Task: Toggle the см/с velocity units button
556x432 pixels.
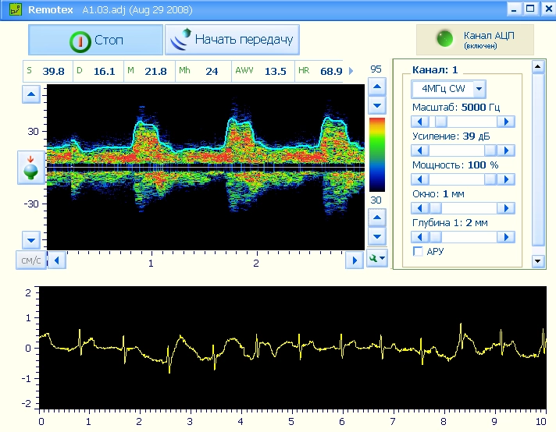Action: [31, 260]
